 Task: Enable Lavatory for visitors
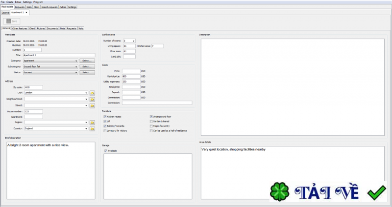tap(105, 131)
